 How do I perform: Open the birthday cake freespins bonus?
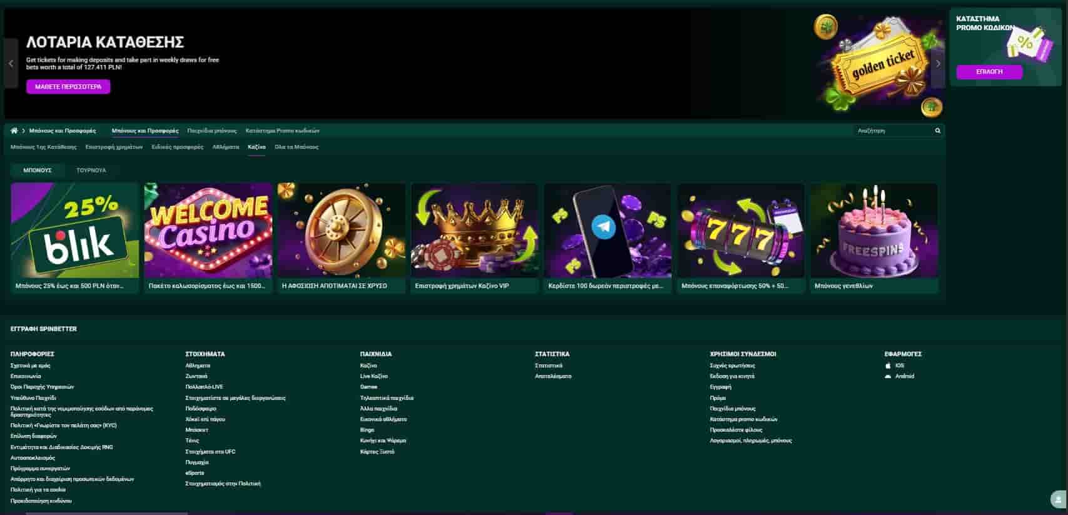pos(874,238)
